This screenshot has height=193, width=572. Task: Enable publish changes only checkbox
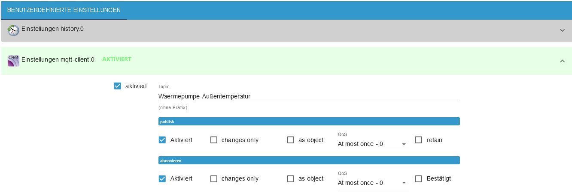pos(214,140)
